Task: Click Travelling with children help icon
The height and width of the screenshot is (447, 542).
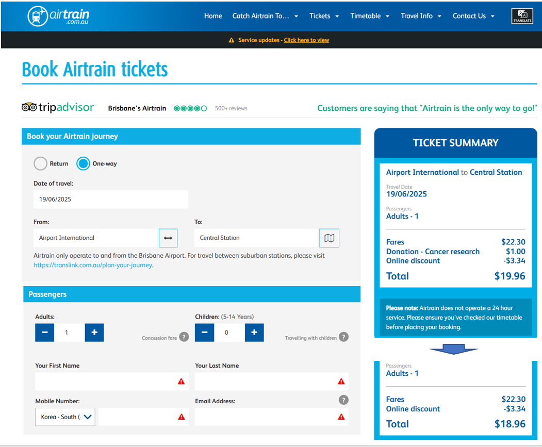Action: tap(343, 337)
